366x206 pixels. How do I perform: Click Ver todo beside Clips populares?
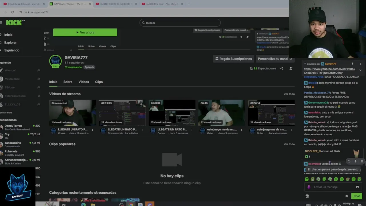[x=289, y=144]
